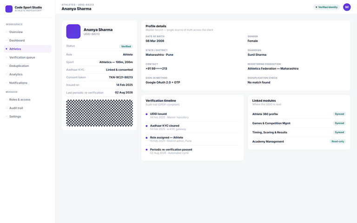Click the UDID issued timeline entry
The image size is (357, 223).
(x=192, y=115)
